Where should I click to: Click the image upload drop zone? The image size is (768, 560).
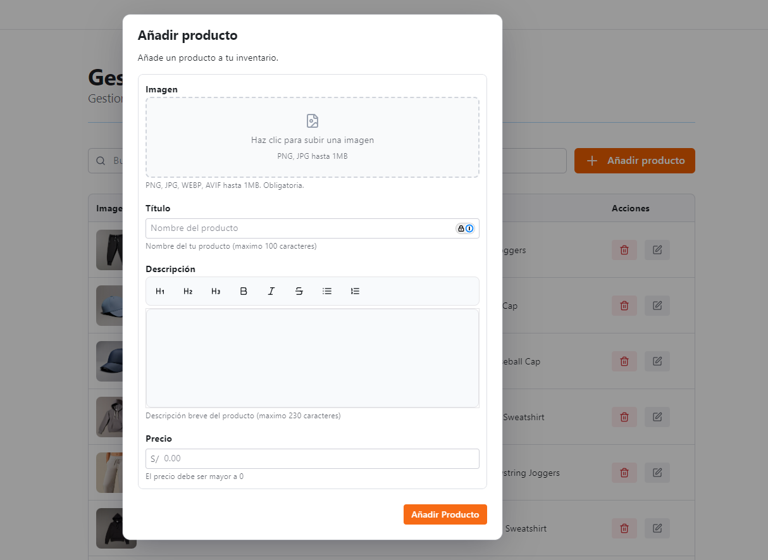[x=312, y=137]
